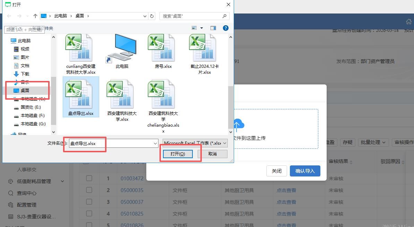
Task: Click the Up folder arrow in dialog
Action: click(35, 16)
